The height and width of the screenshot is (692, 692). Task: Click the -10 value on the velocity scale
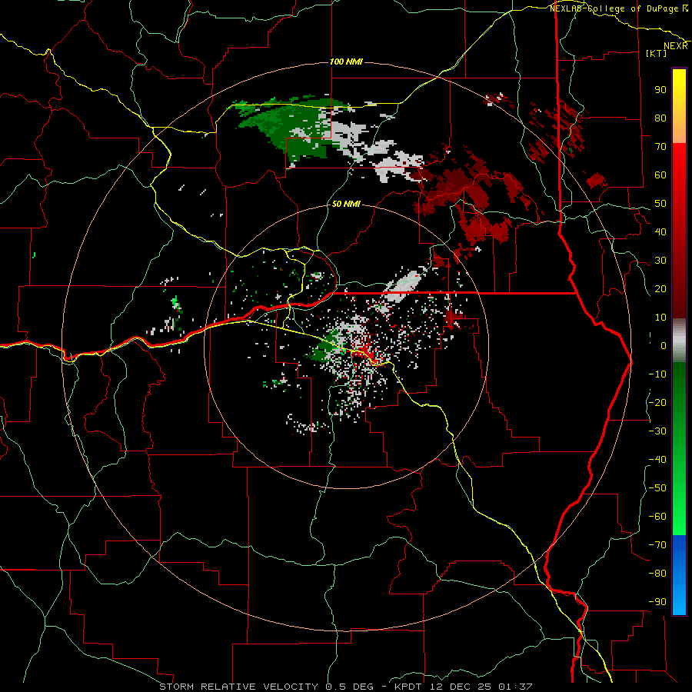657,374
